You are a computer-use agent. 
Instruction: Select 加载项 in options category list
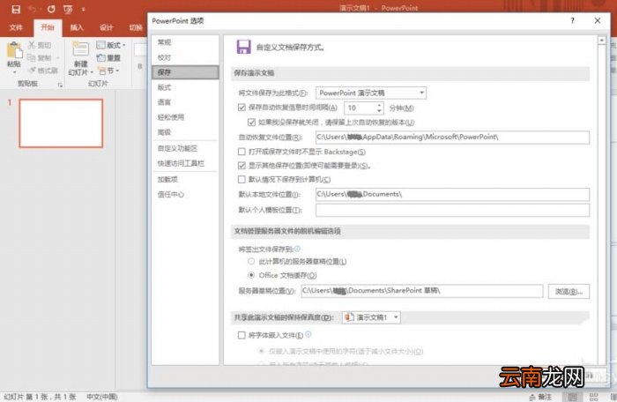pyautogui.click(x=185, y=180)
